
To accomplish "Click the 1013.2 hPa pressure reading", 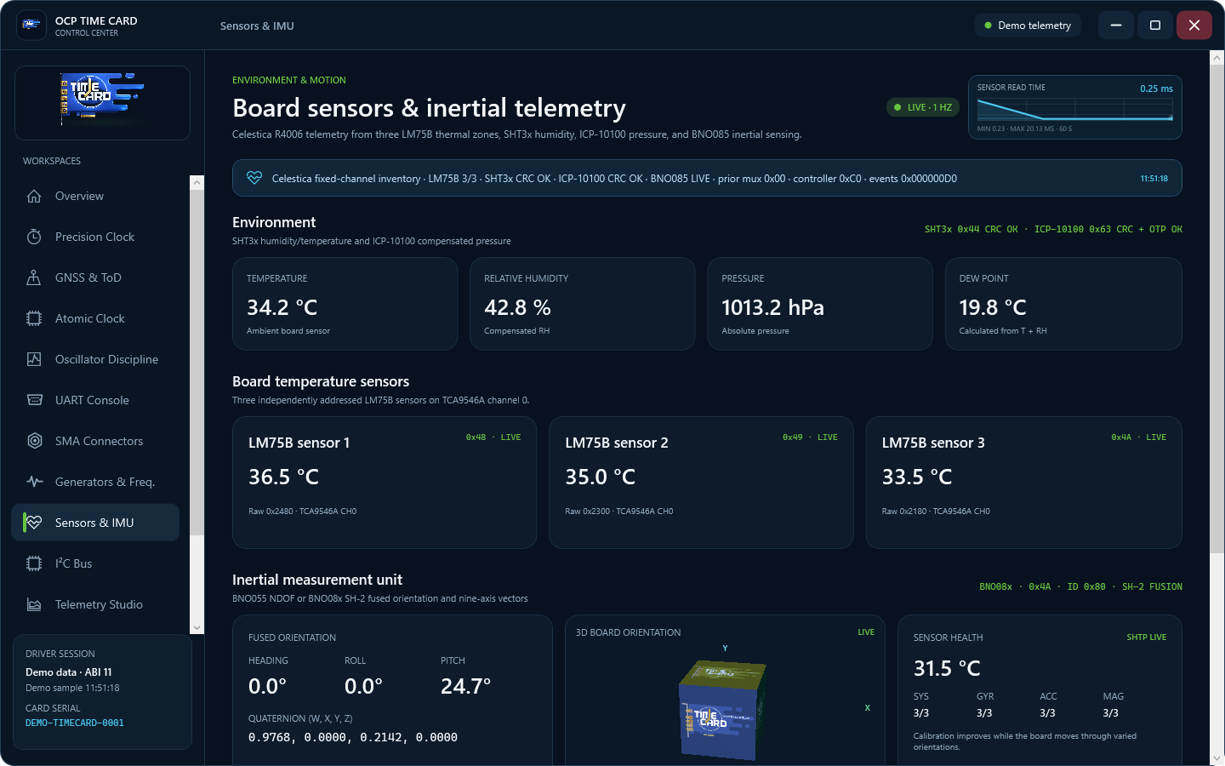I will point(772,307).
